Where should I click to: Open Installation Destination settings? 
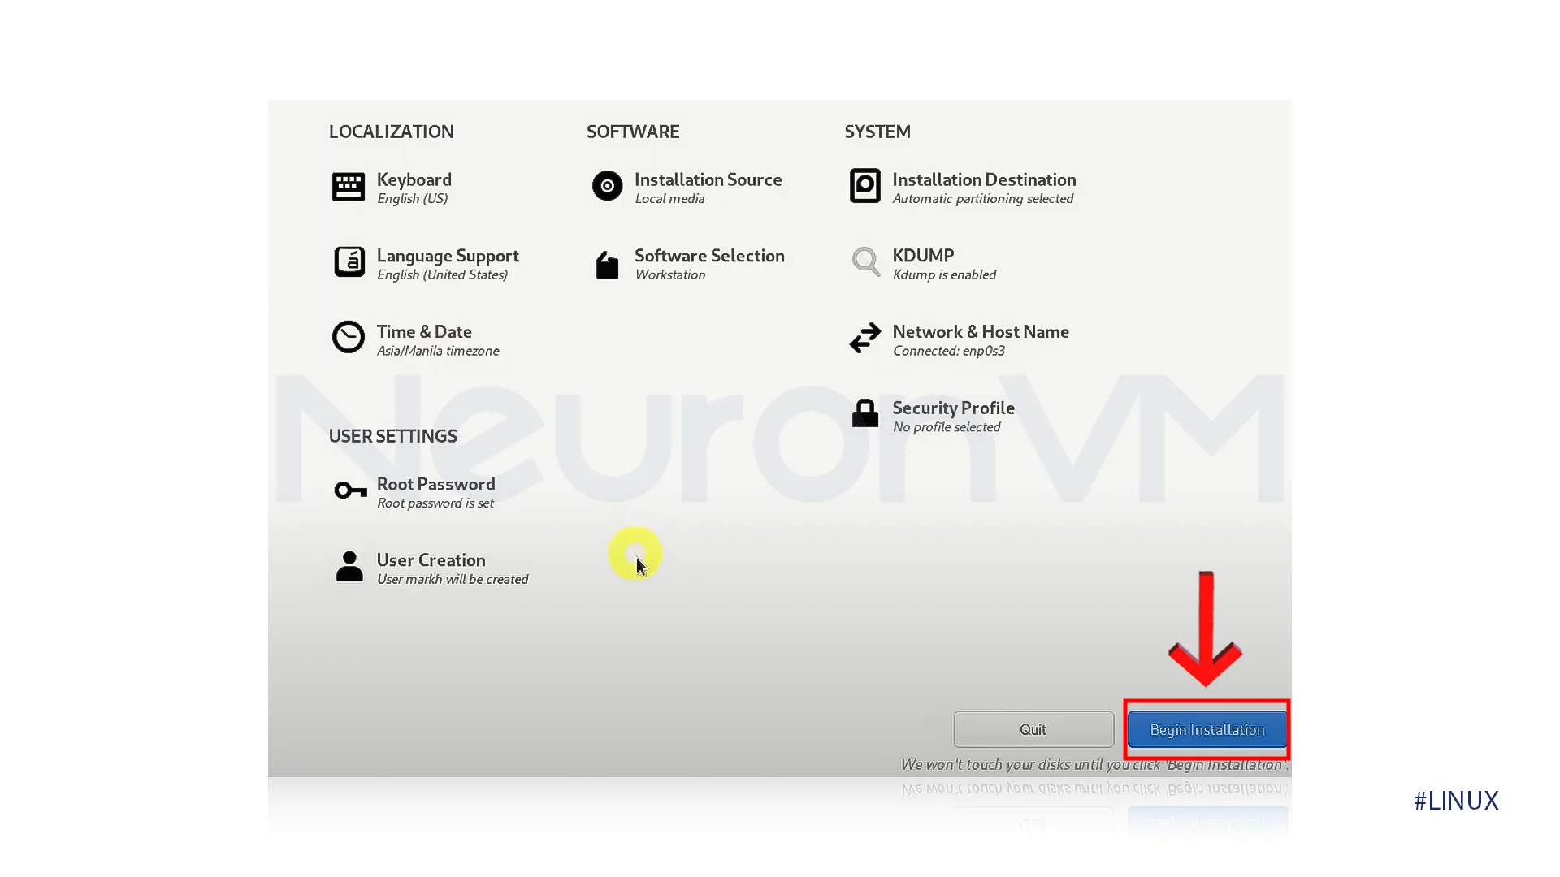coord(984,188)
